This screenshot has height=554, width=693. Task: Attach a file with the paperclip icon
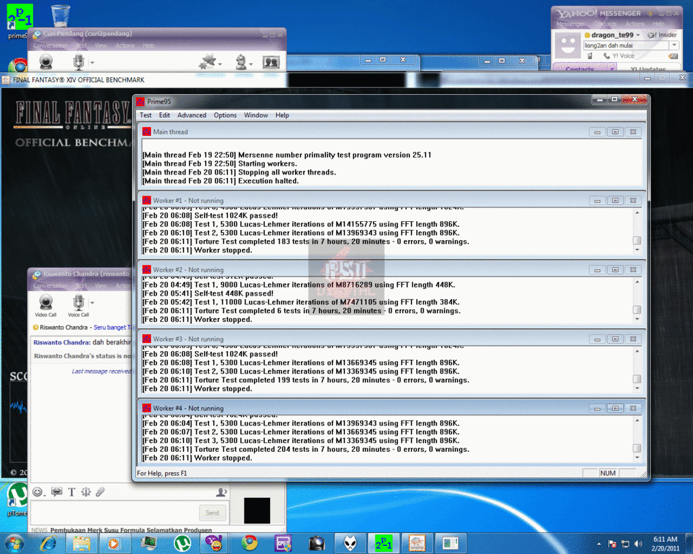pyautogui.click(x=100, y=492)
